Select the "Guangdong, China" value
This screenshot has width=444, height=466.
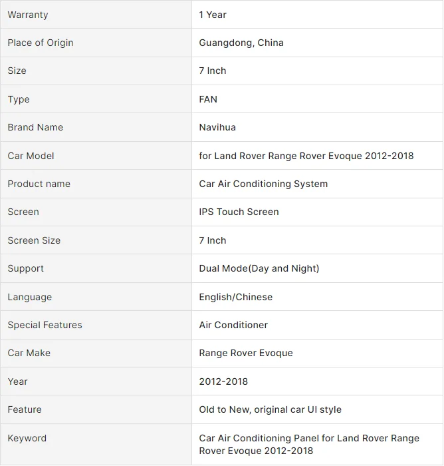click(x=241, y=43)
